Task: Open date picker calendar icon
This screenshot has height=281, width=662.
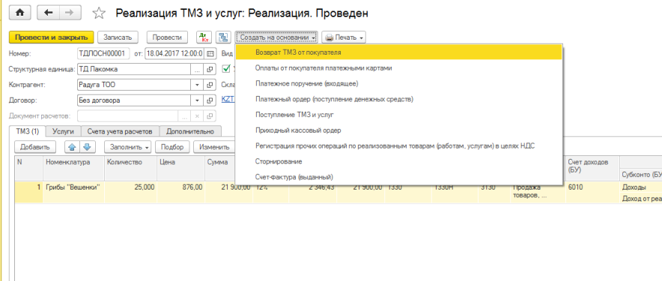Action: point(210,54)
